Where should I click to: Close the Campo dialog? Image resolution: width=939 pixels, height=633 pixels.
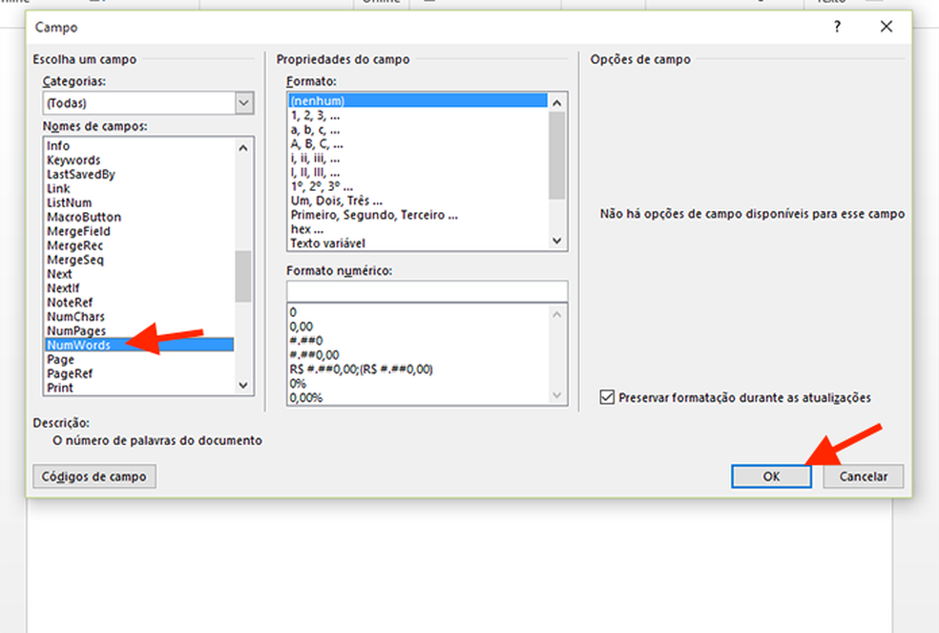pos(887,27)
